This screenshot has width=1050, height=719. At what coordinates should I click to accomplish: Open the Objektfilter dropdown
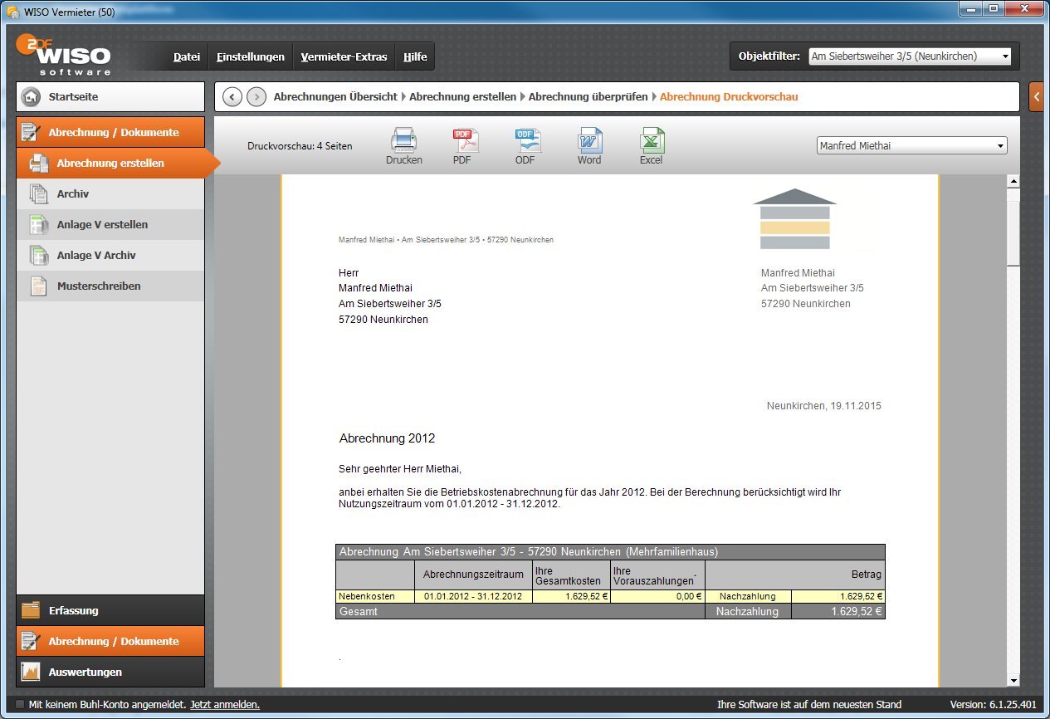coord(910,56)
